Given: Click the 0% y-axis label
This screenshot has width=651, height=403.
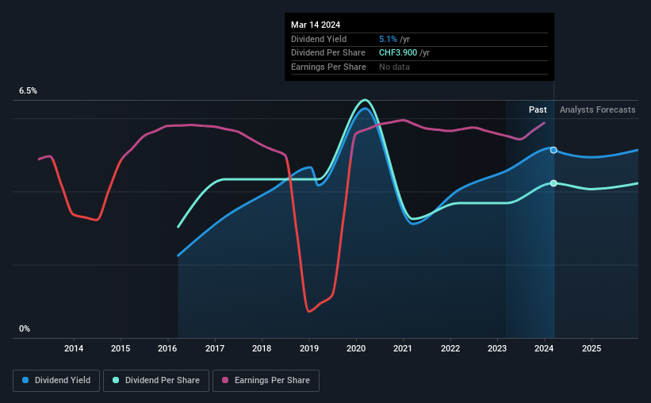Looking at the screenshot, I should pyautogui.click(x=25, y=328).
